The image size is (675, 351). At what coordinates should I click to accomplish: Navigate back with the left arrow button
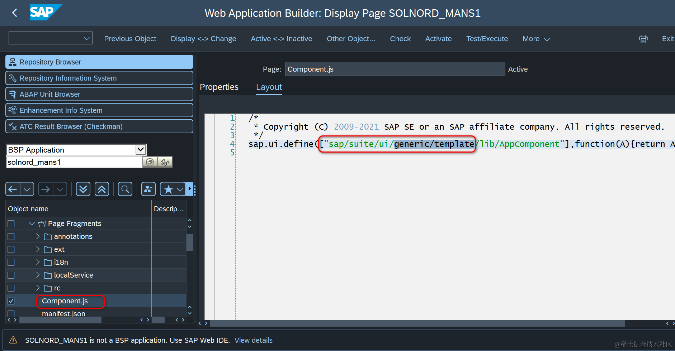tap(13, 189)
